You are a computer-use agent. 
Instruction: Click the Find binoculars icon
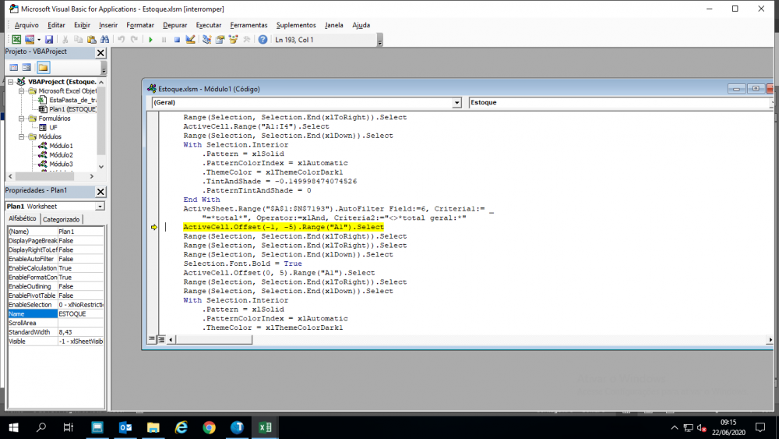(106, 40)
